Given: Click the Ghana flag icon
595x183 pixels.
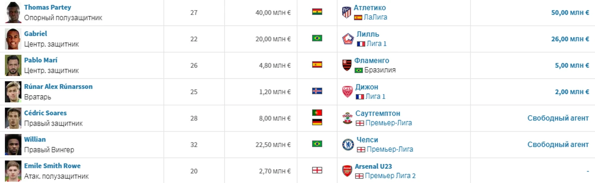Looking at the screenshot, I should coord(317,12).
